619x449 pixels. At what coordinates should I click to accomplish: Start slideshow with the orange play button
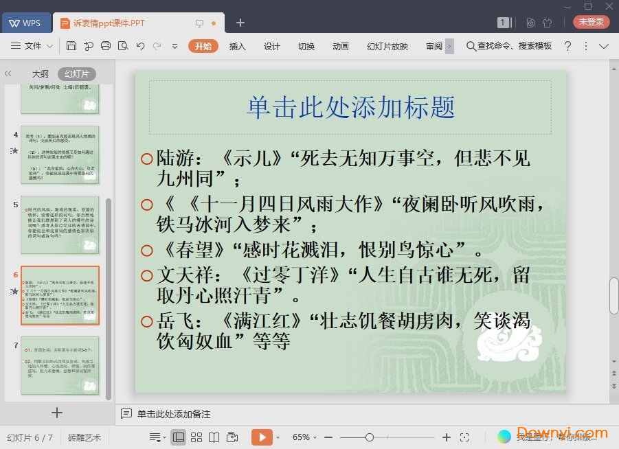coord(261,437)
